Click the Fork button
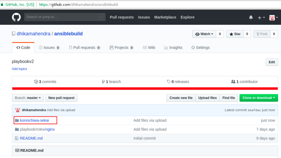This screenshot has height=158, width=281. pos(262,34)
